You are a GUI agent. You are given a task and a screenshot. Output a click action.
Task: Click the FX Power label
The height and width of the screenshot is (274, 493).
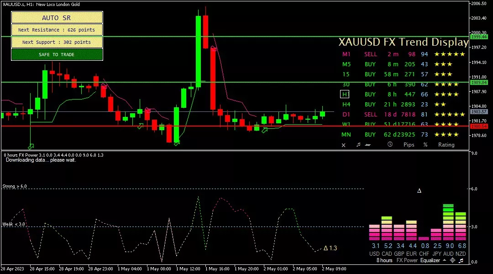click(407, 260)
